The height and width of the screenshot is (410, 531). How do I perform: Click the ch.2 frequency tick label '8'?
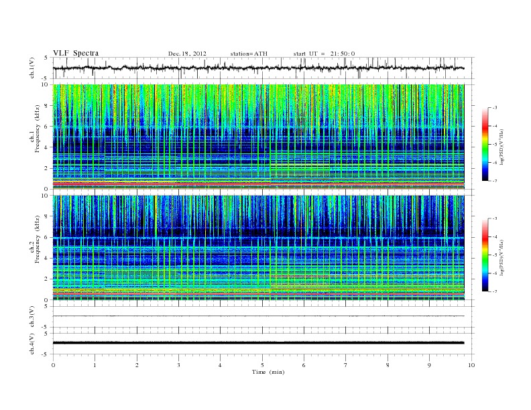47,216
